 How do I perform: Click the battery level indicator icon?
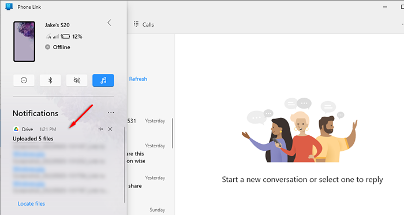click(x=65, y=36)
